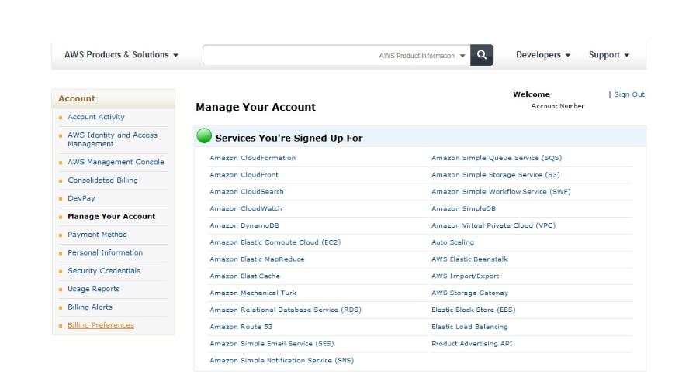Open the Support dropdown menu
Image resolution: width=696 pixels, height=391 pixels.
[x=609, y=55]
